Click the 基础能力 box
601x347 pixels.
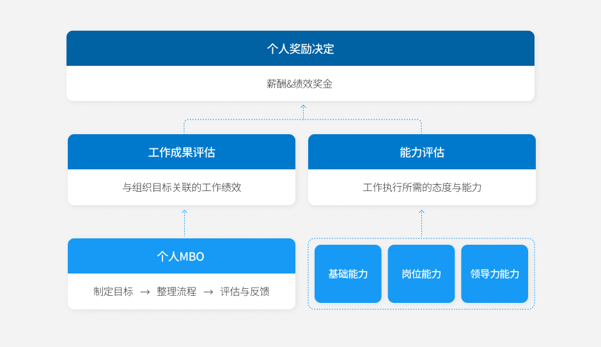click(348, 274)
